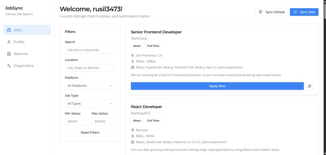Click the direct tag on TechCorp job
The height and width of the screenshot is (155, 326).
(137, 46)
